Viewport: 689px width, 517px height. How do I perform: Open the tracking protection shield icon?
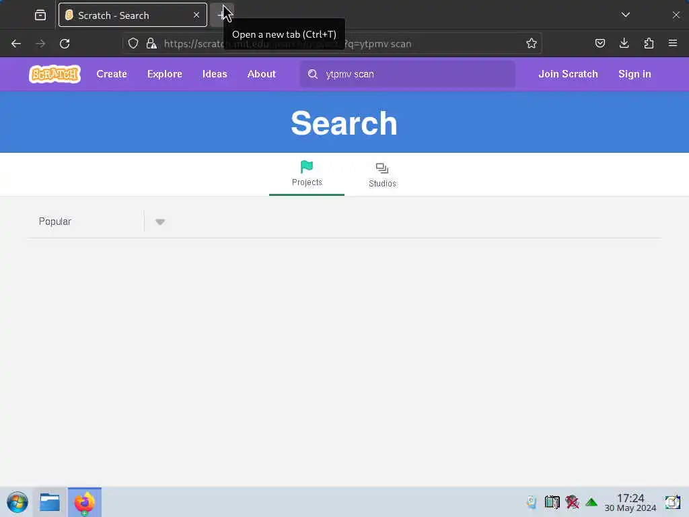pos(133,44)
